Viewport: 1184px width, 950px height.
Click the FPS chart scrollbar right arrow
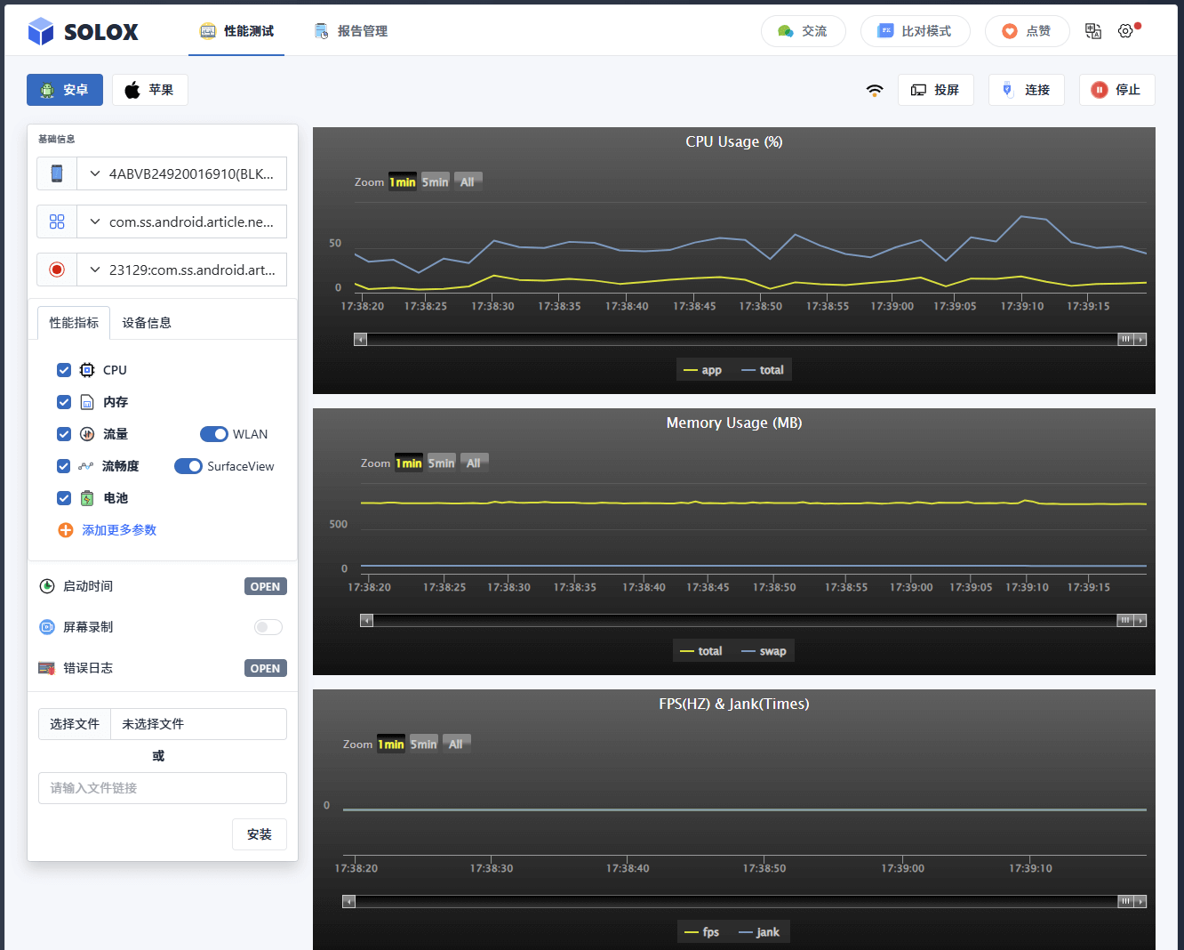(1140, 901)
